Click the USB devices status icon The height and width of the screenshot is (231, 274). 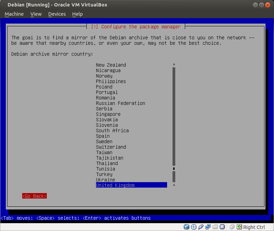201,227
